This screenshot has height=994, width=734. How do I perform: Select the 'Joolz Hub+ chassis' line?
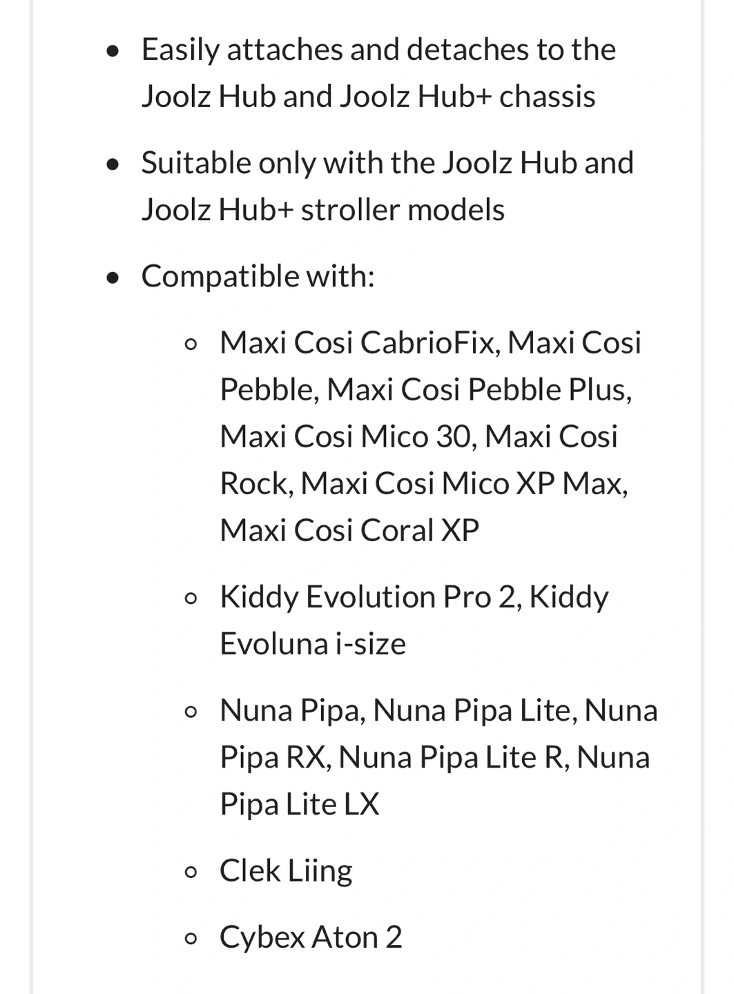368,97
